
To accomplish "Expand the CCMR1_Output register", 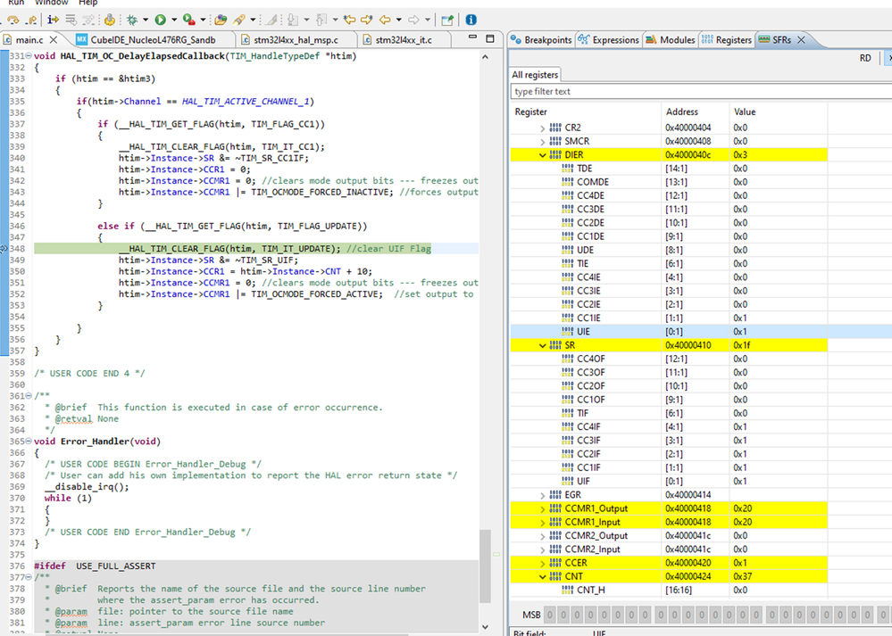I will point(542,508).
